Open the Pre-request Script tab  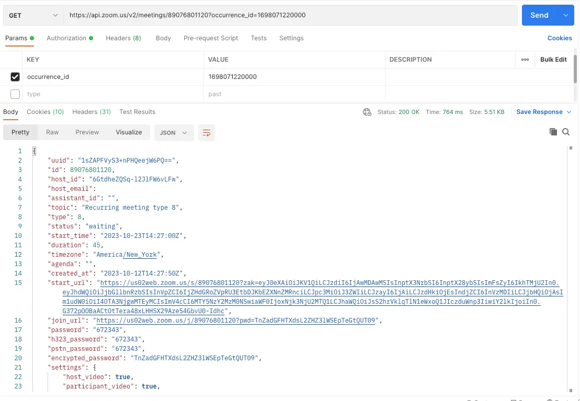(x=211, y=38)
